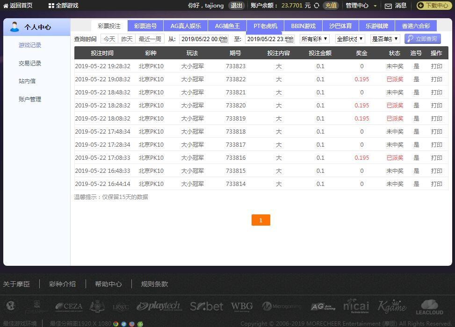Click 打印 for period 733814

(436, 184)
